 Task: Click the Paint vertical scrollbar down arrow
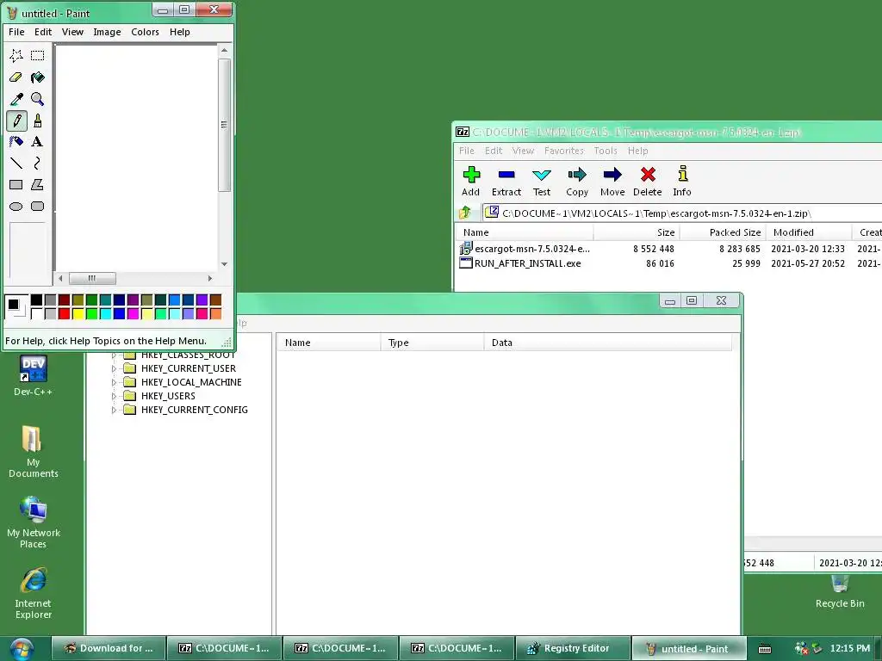pos(225,264)
